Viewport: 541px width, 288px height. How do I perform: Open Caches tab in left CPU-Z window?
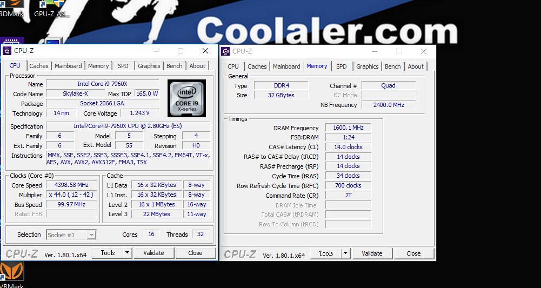pos(39,66)
